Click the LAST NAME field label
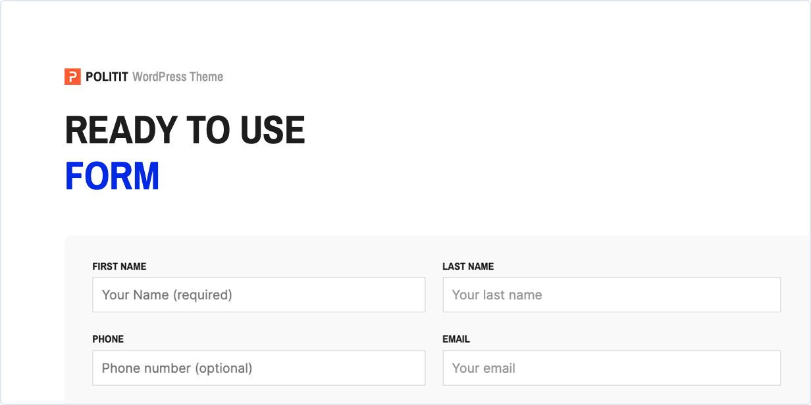811x405 pixels. coord(468,266)
